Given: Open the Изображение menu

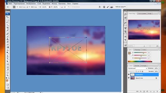Looking at the screenshot, I should coord(31,4).
